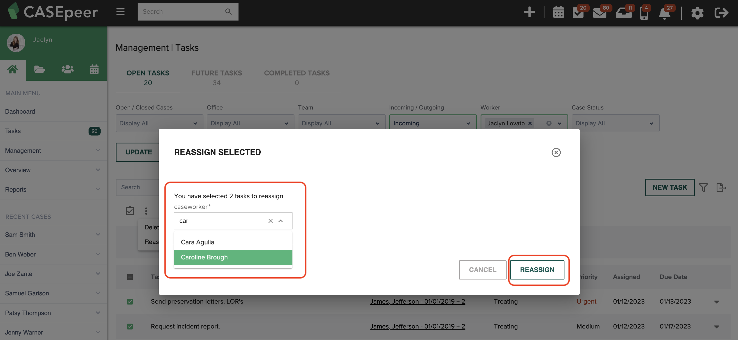Select the open folder icon in sidebar
The image size is (738, 340).
tap(39, 70)
